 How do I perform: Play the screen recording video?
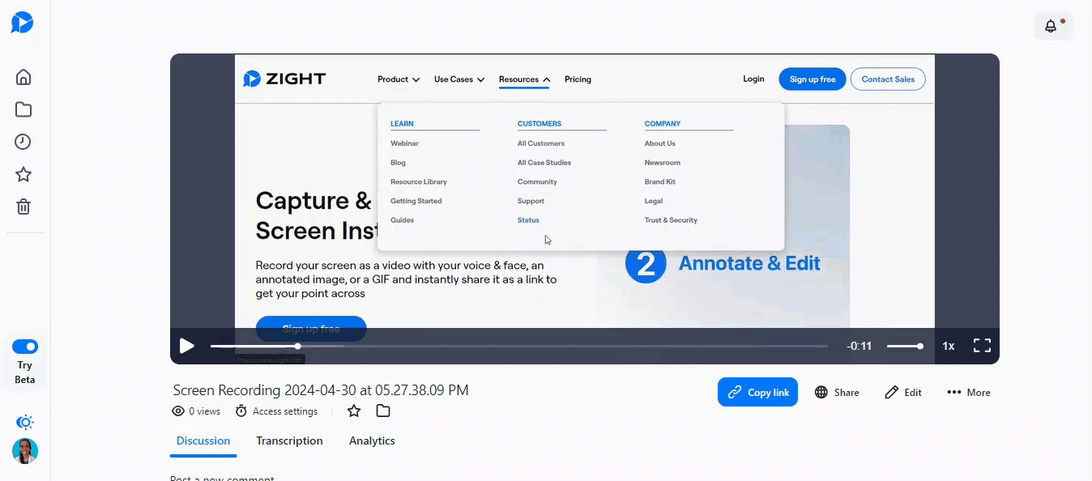[x=186, y=346]
